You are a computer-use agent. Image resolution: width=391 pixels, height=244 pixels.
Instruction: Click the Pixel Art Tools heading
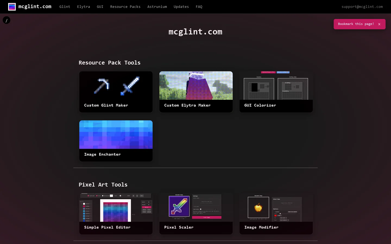(x=103, y=185)
